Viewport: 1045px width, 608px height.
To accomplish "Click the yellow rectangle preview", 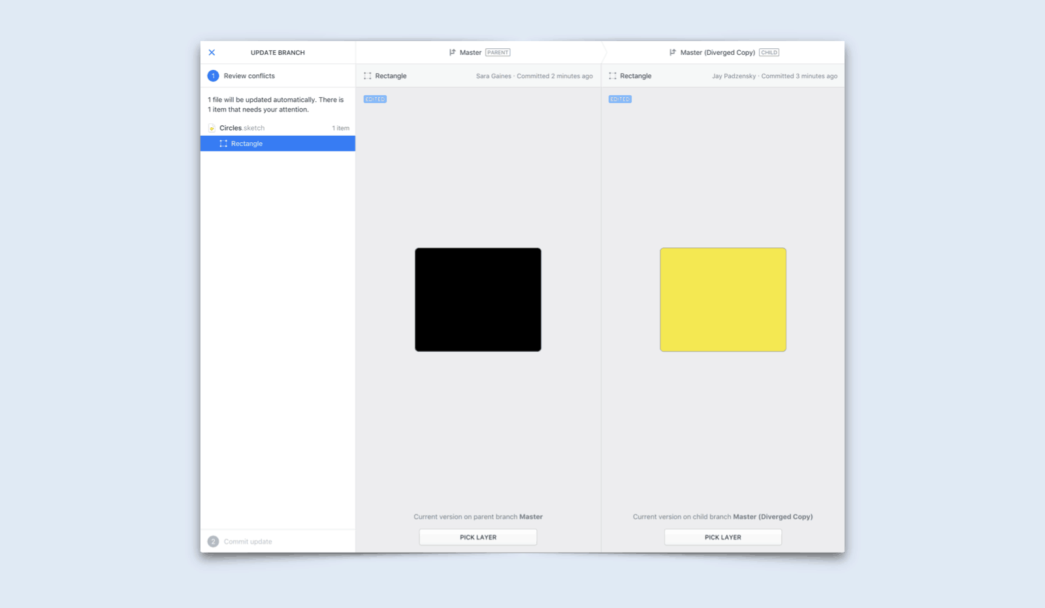I will click(x=723, y=299).
